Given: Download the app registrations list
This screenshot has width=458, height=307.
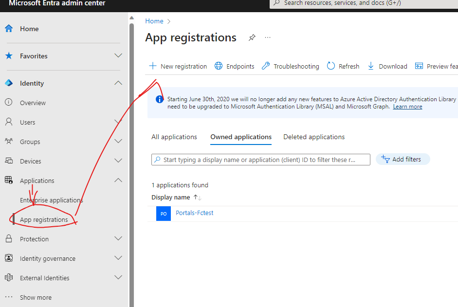Looking at the screenshot, I should pyautogui.click(x=387, y=66).
